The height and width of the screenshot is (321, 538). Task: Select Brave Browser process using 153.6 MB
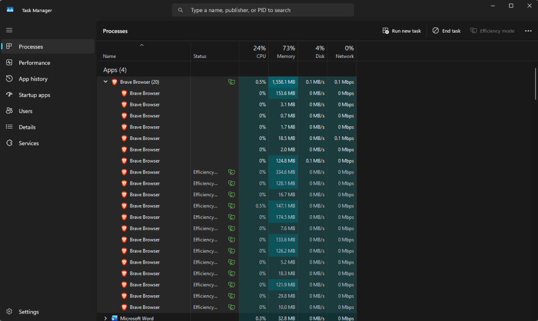(x=227, y=93)
